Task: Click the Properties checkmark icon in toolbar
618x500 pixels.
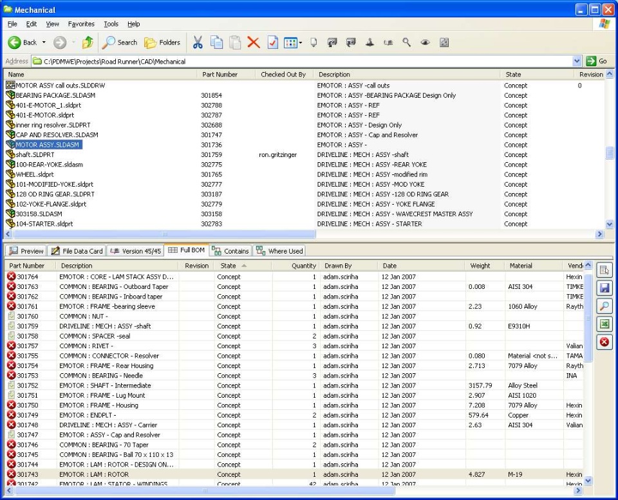Action: tap(272, 42)
